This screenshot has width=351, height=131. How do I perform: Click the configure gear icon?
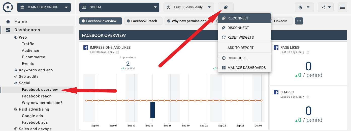(x=224, y=58)
